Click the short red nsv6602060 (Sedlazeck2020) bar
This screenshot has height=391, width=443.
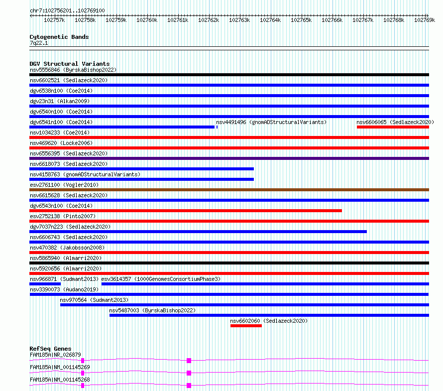click(246, 326)
